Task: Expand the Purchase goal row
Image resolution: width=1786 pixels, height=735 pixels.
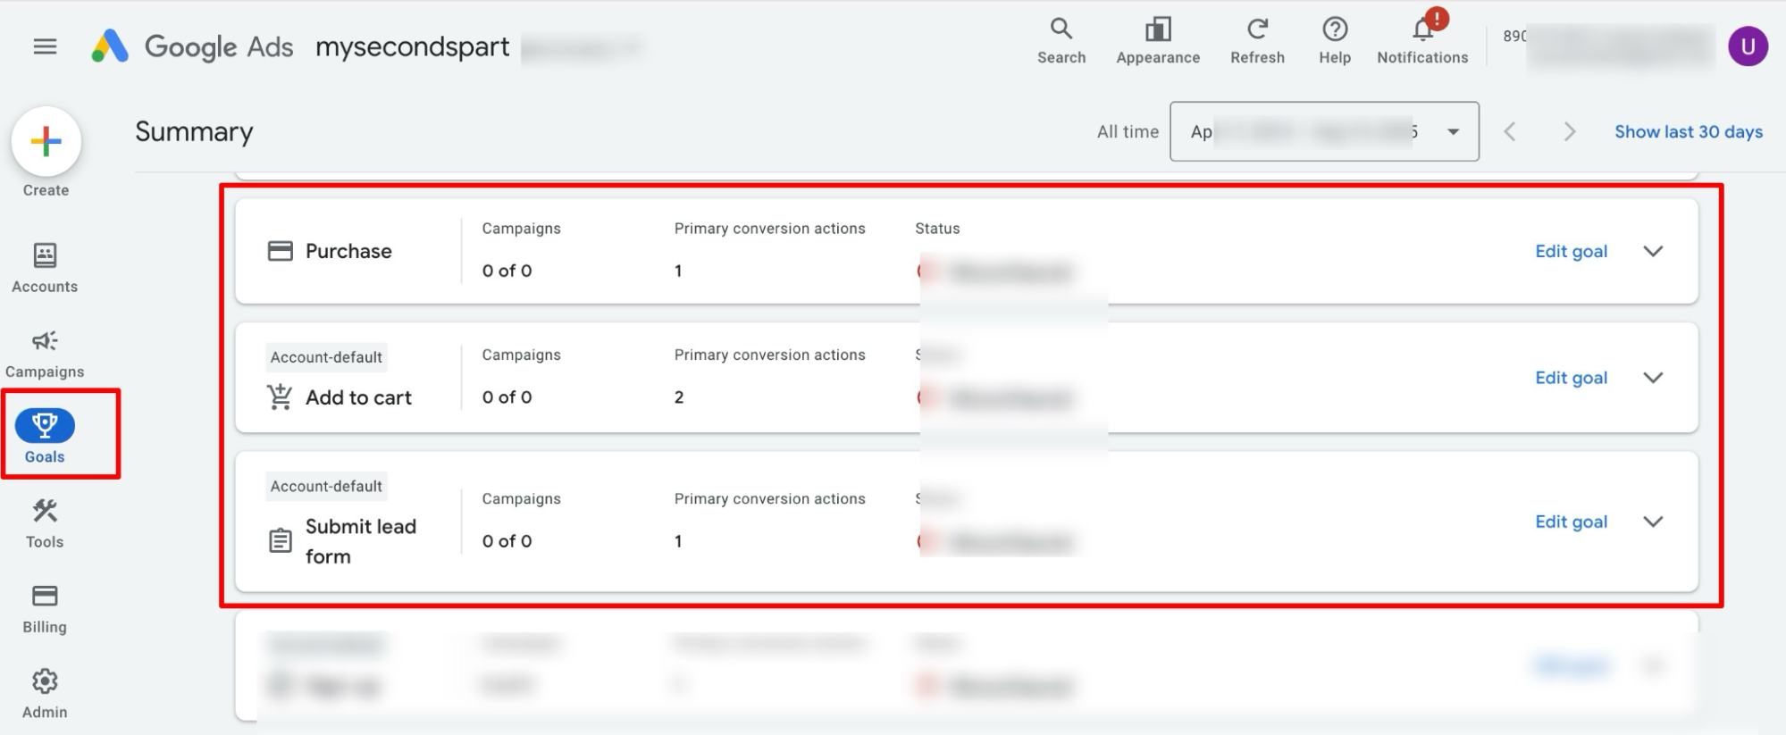Action: coord(1653,251)
